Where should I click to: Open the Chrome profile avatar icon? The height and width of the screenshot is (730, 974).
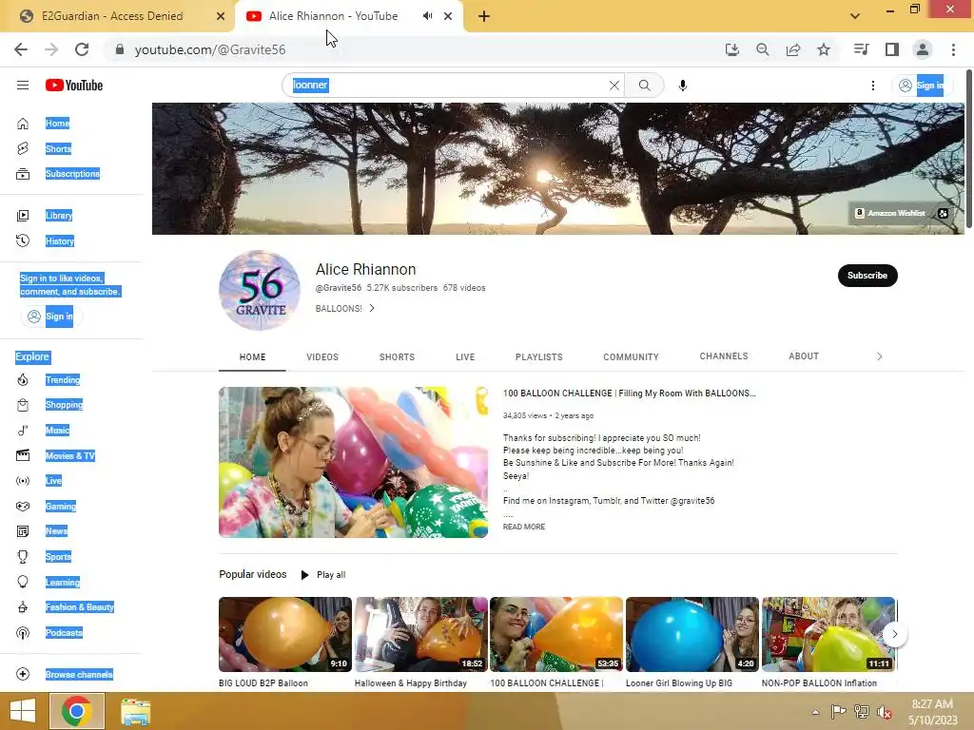(923, 49)
